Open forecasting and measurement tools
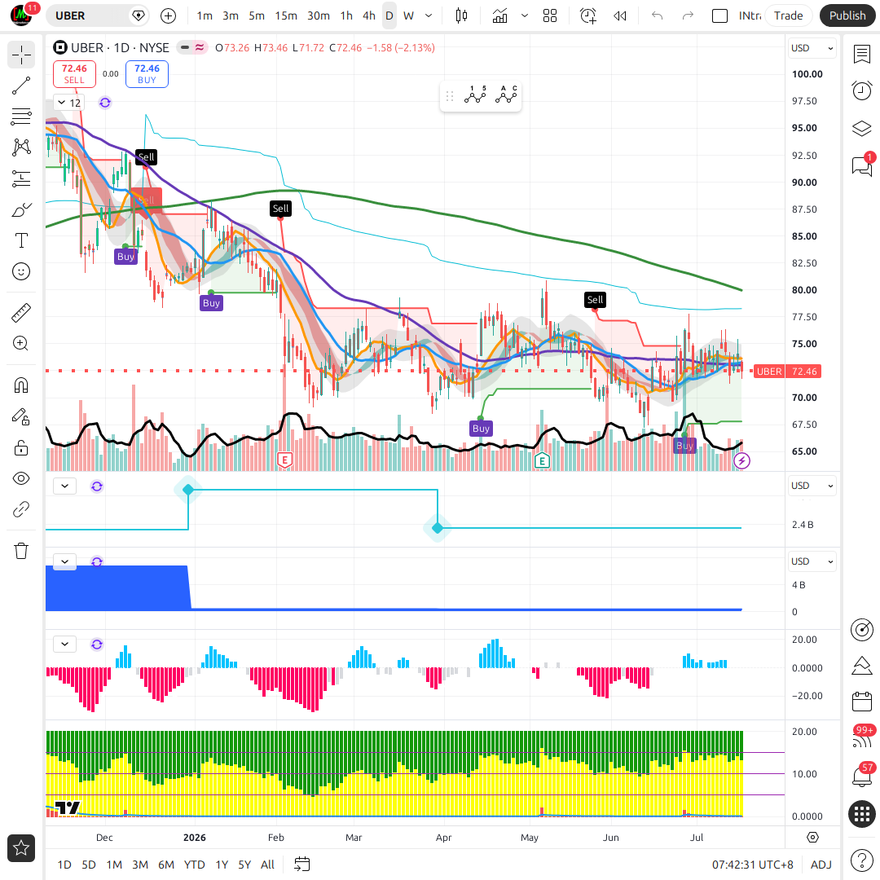The width and height of the screenshot is (880, 880). pos(21,178)
